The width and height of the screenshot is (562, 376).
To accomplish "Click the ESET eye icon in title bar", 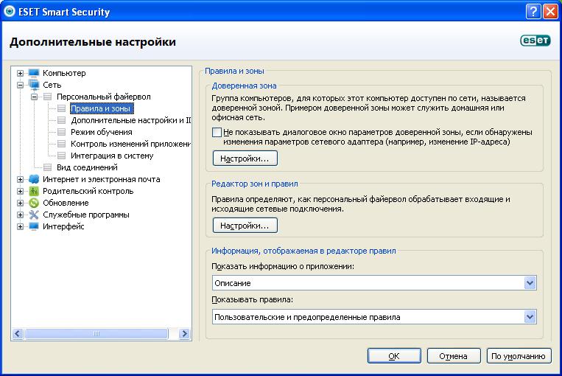I will [x=9, y=11].
